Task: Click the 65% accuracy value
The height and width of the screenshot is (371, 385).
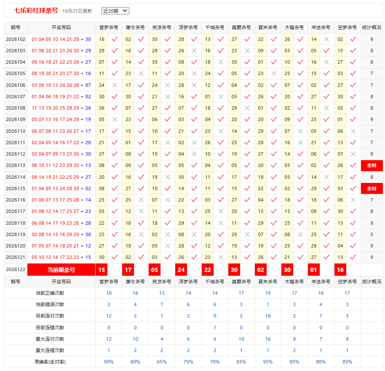Action: pyautogui.click(x=162, y=362)
